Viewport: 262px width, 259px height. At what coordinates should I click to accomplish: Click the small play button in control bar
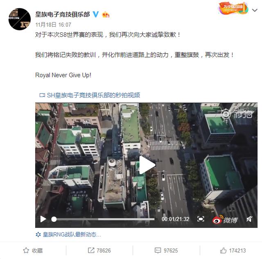tap(43, 219)
